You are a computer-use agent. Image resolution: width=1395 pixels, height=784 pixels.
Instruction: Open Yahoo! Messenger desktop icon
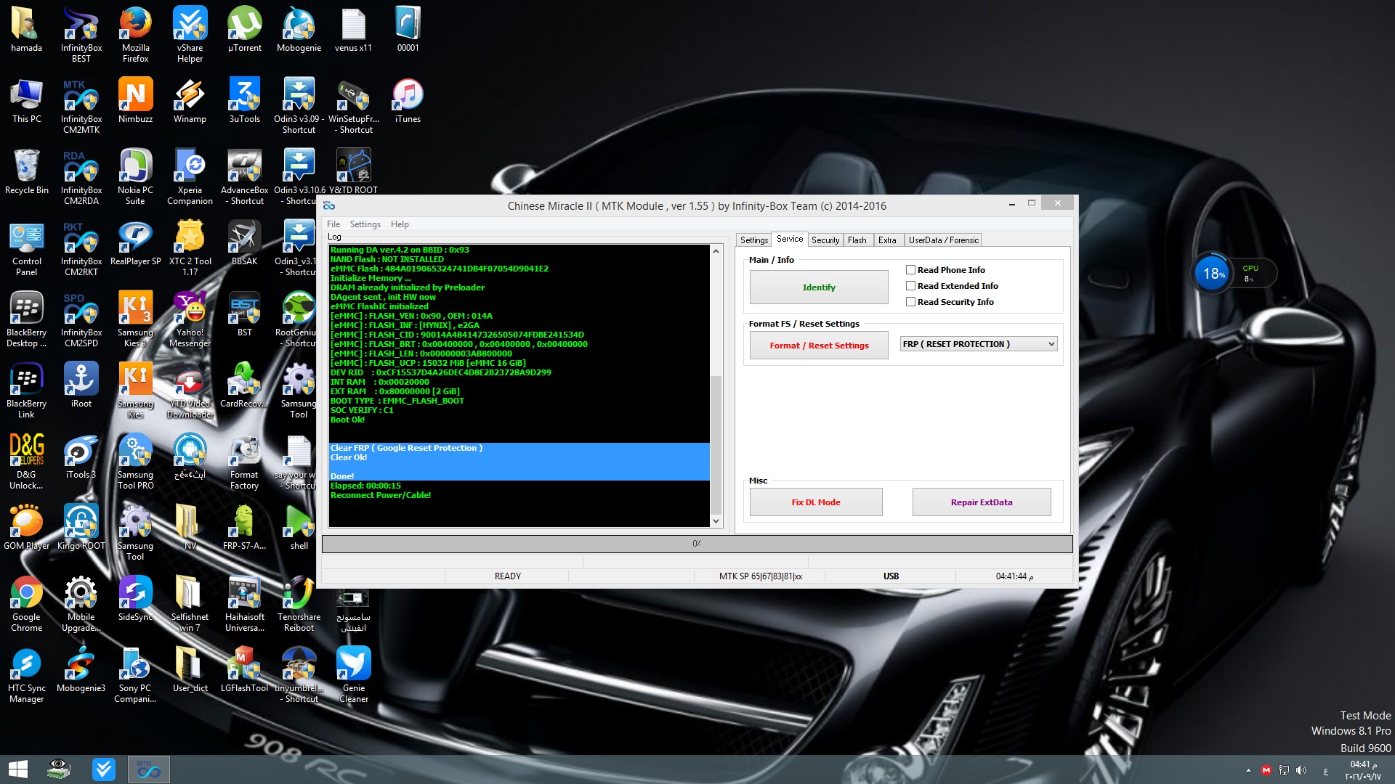[190, 319]
